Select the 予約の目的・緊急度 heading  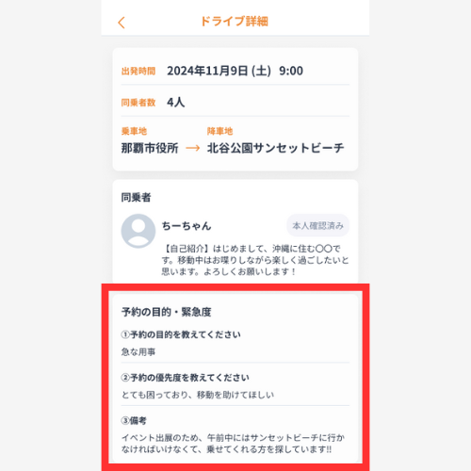coord(167,312)
